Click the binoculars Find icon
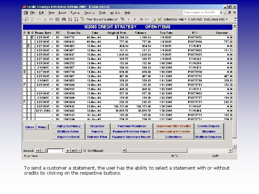Image resolution: width=259 pixels, height=194 pixels. [64, 19]
